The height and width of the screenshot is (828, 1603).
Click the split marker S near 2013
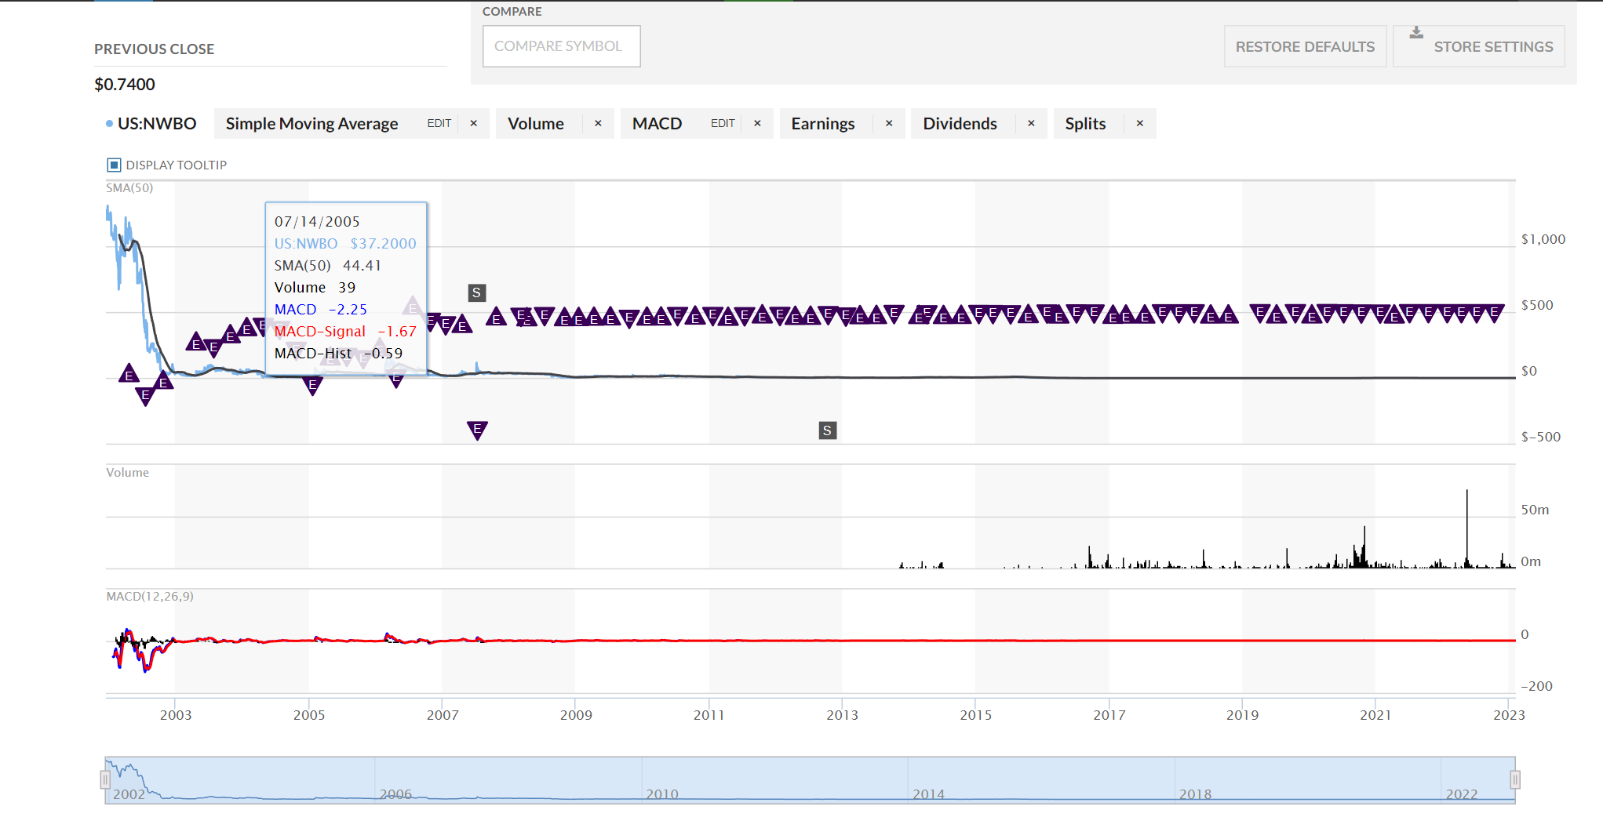tap(827, 430)
